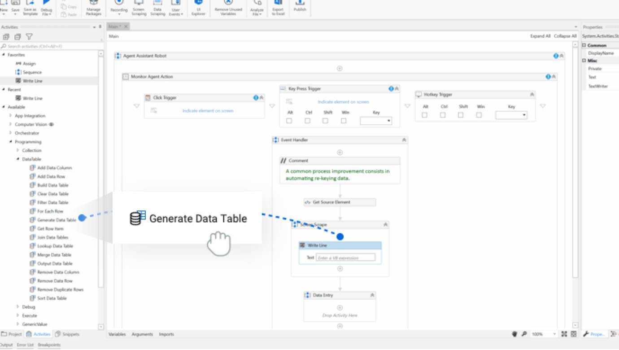Filter activities in the Activities panel
The width and height of the screenshot is (619, 350).
(x=29, y=37)
